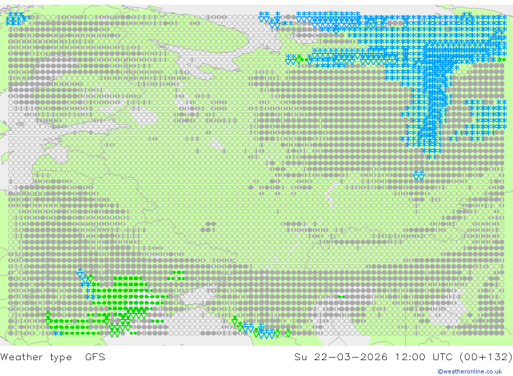Image resolution: width=513 pixels, height=376 pixels.
Task: Click the 'Weather type GFS' title text
Action: tap(53, 357)
